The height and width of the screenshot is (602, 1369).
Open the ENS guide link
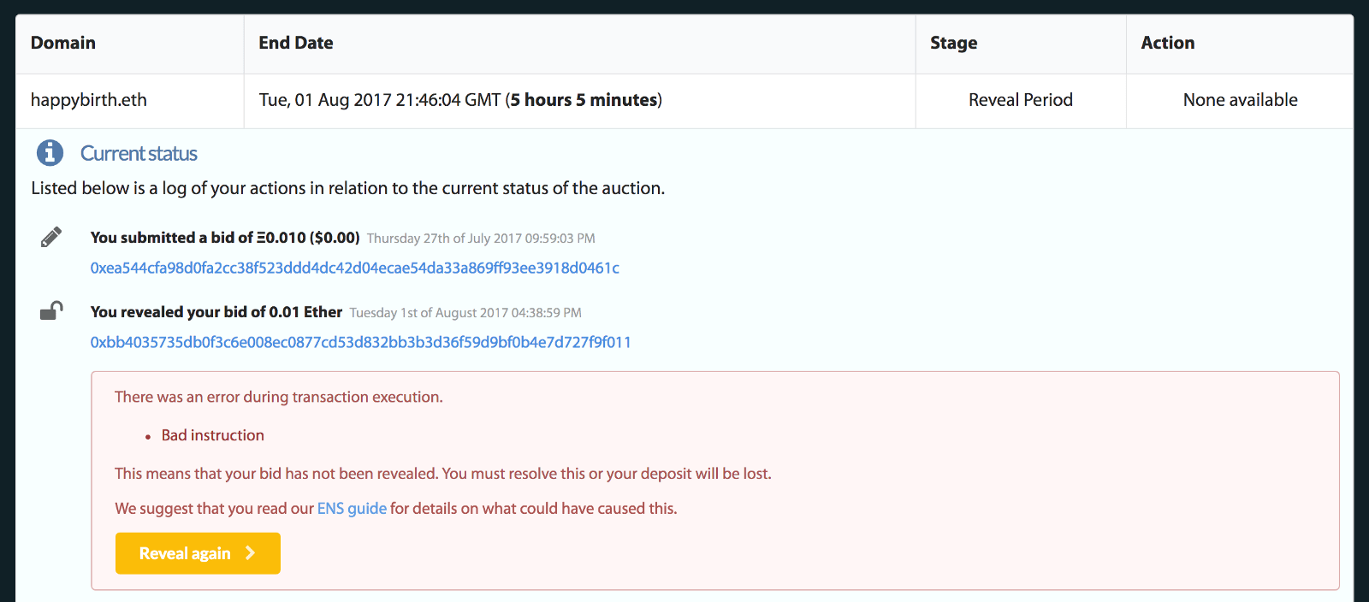tap(352, 509)
